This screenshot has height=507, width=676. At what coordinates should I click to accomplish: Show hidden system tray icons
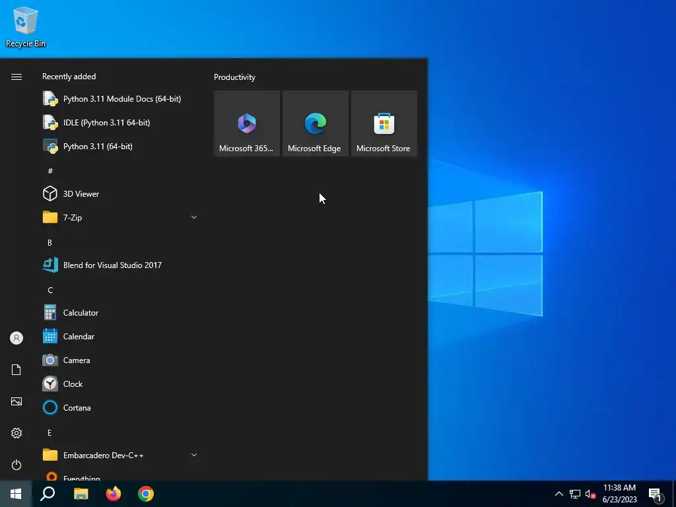558,494
